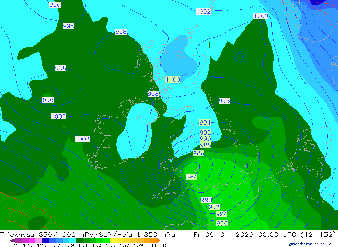Click the 984 low pressure center label
Image resolution: width=338 pixels, height=247 pixels.
192,177
